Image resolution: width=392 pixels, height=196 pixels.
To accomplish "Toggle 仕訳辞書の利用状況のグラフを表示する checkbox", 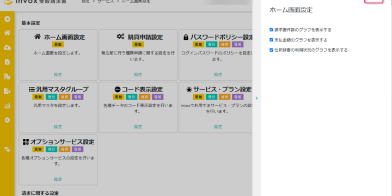I will coord(271,50).
